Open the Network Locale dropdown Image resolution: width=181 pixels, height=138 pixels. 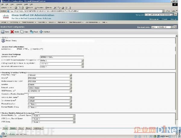50,88
